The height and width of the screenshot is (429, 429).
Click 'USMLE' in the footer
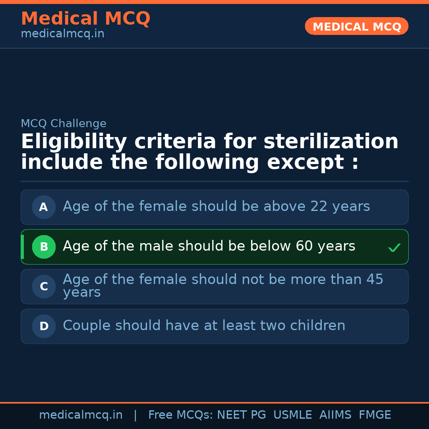(x=292, y=415)
